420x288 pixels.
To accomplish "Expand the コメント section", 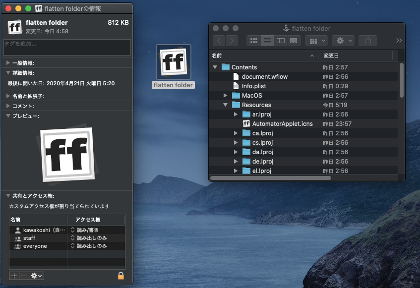I will (x=8, y=106).
